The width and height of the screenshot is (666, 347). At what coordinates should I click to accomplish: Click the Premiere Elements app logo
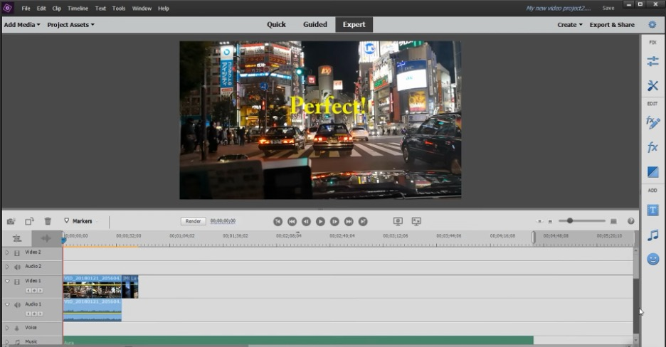(8, 8)
